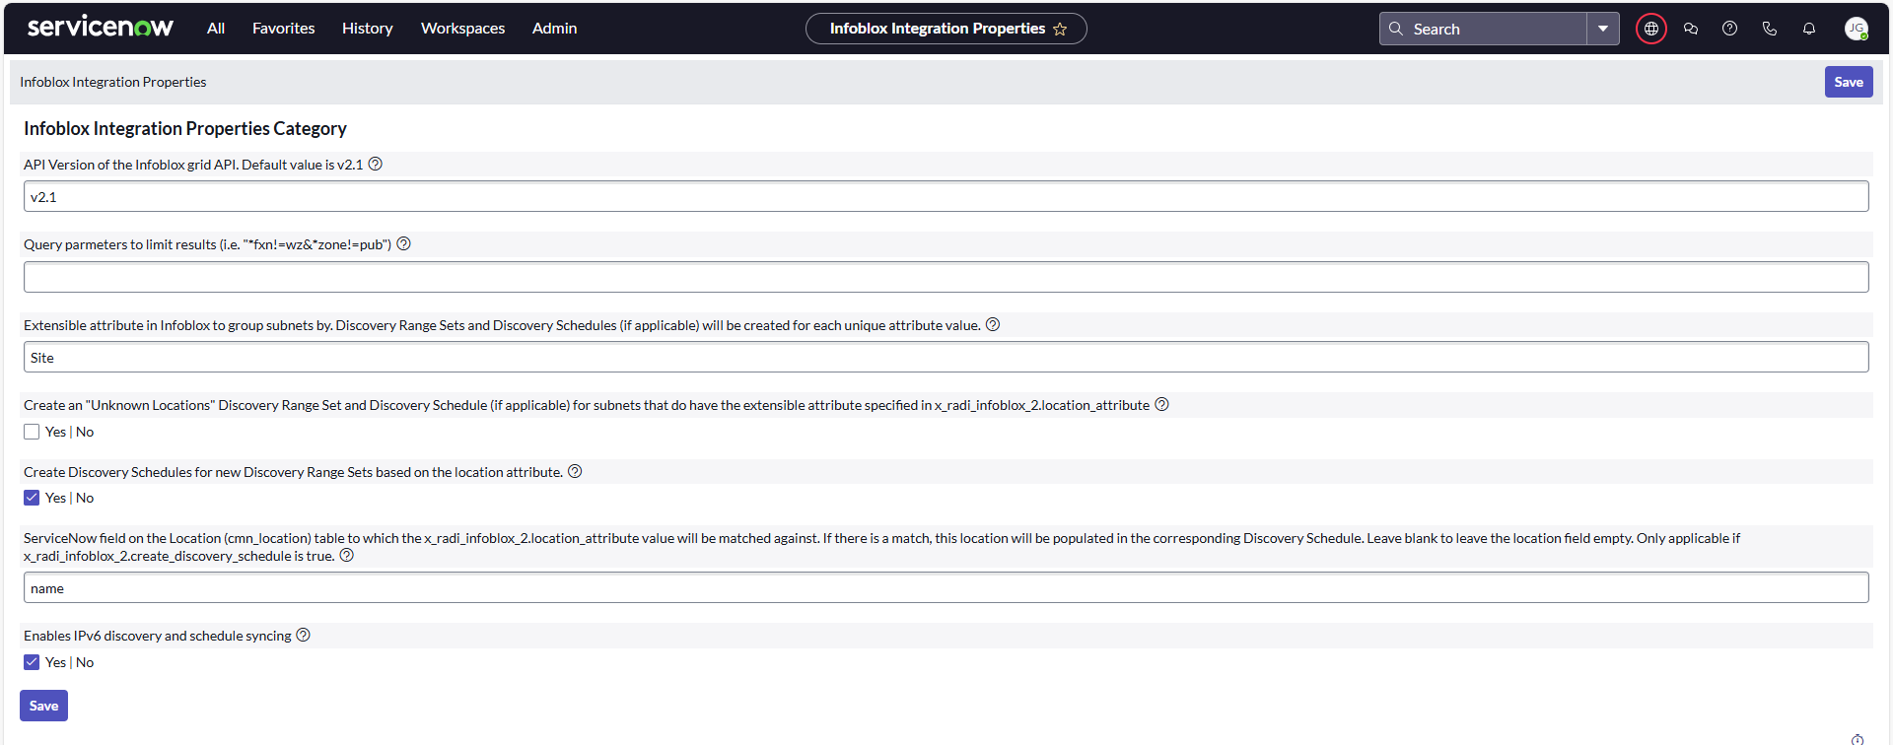The height and width of the screenshot is (745, 1893).
Task: Show help for Extensible attribute property
Action: pos(993,325)
